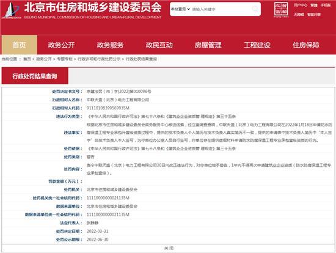Click the code 91110108399569935M
Viewport: 336px width, 253px height.
(108, 108)
